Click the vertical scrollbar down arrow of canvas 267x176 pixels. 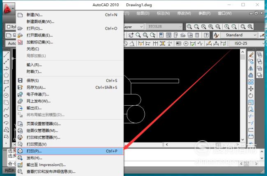click(243, 140)
